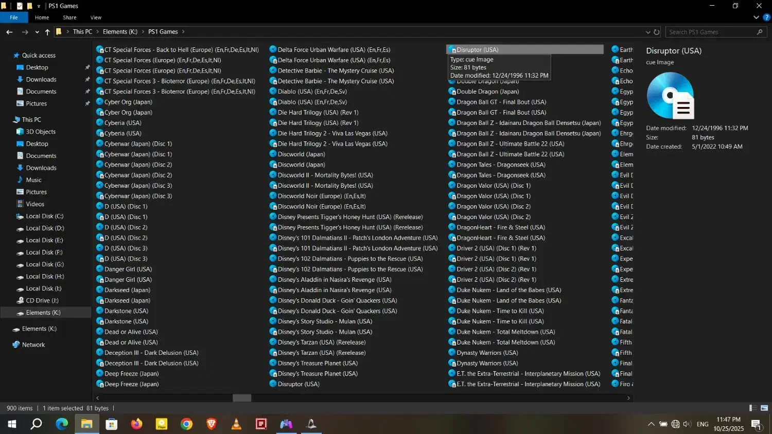
Task: Switch to details view layout
Action: click(x=752, y=408)
